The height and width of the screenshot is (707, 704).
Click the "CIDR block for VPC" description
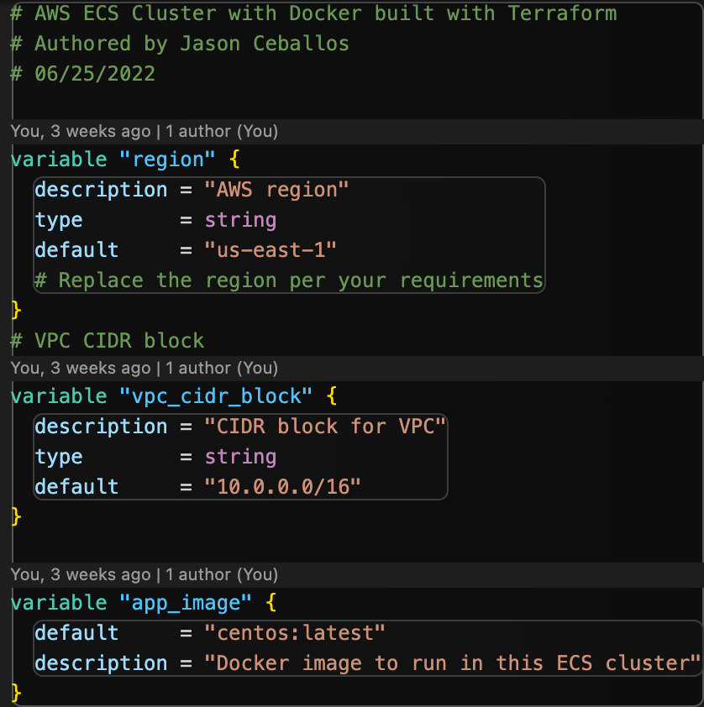click(325, 426)
